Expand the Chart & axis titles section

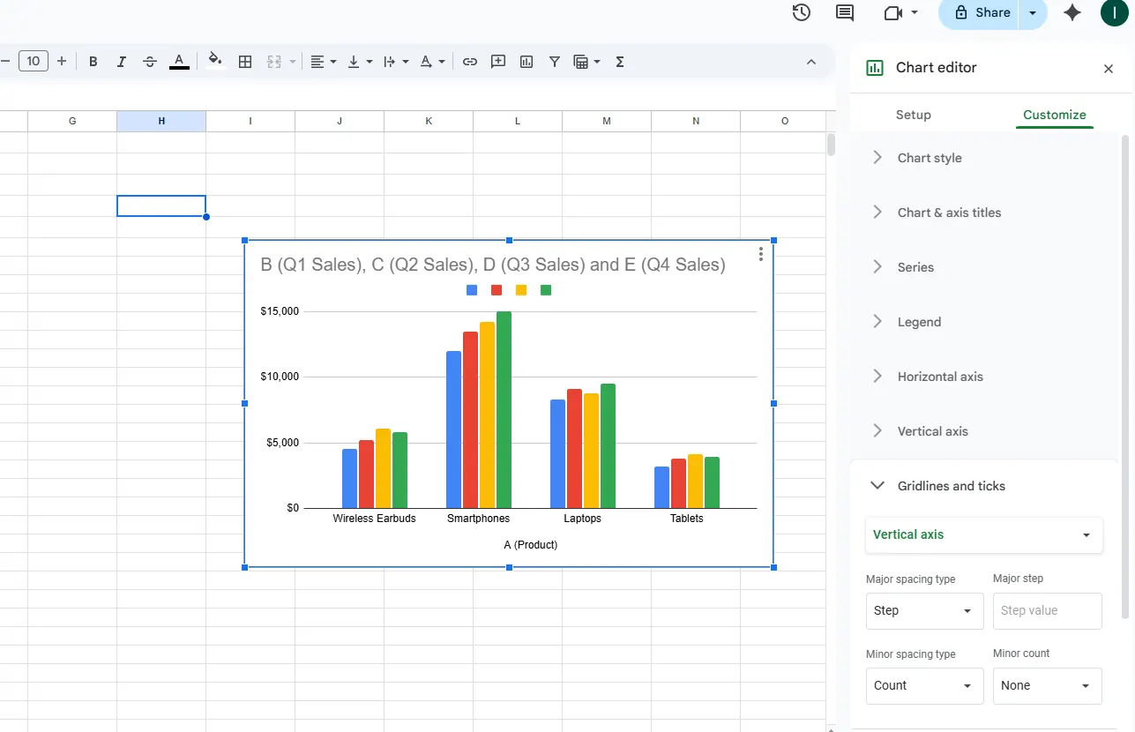(949, 213)
